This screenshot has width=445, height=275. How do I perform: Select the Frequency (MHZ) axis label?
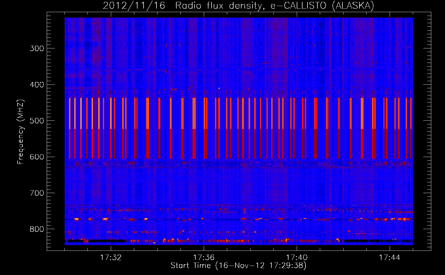(x=21, y=132)
